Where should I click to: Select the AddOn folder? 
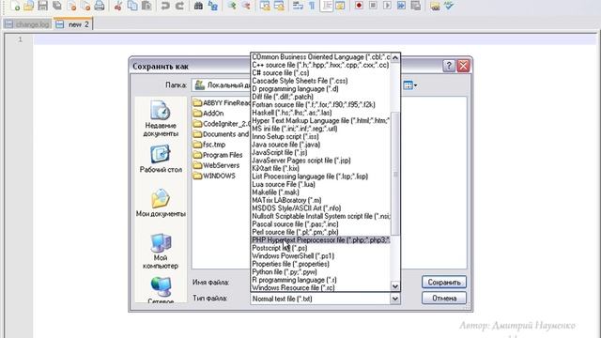208,113
